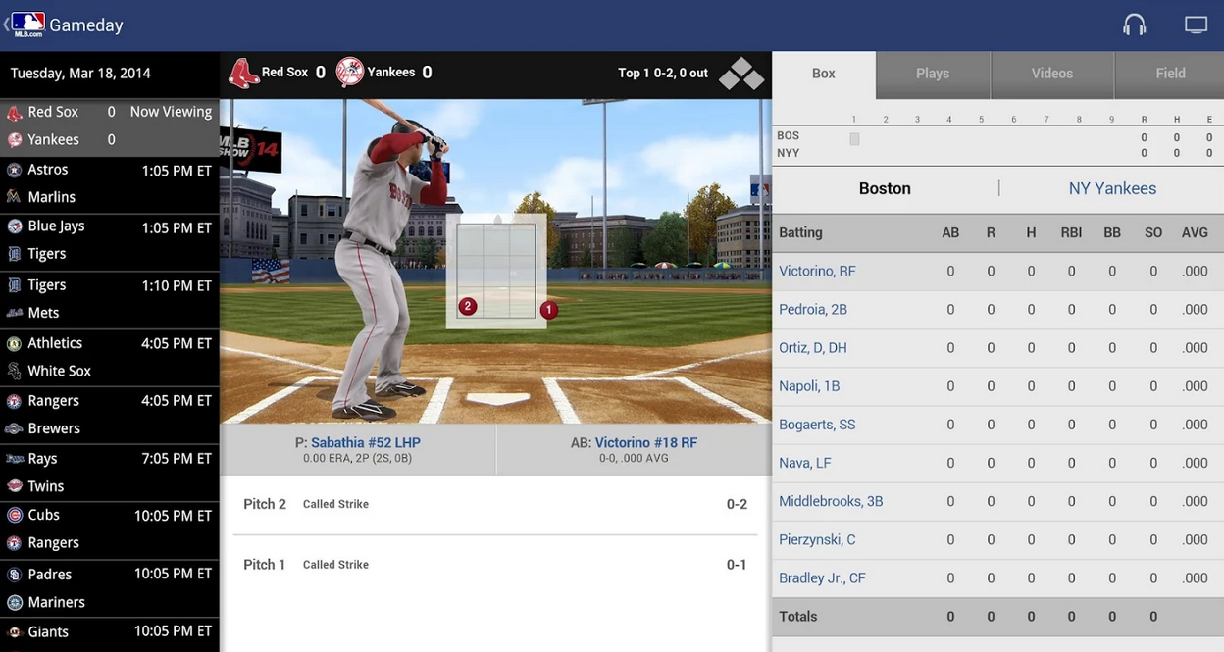Open batter Victorino #18 RF link
This screenshot has height=652, width=1224.
tap(645, 442)
